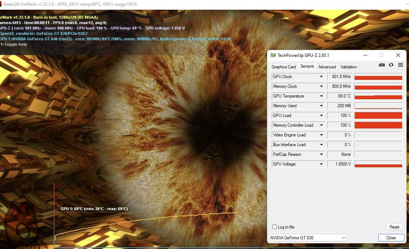Select the Sensors tab
Image resolution: width=409 pixels, height=249 pixels.
[x=307, y=66]
